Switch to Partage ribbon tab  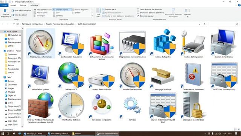click(x=23, y=5)
